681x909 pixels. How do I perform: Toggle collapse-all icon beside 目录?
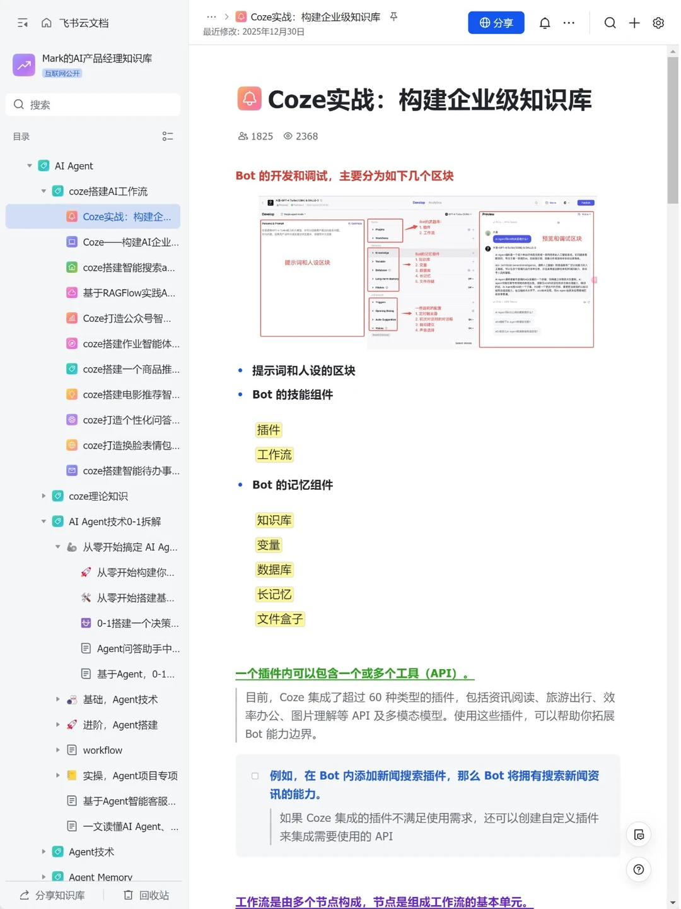pos(168,136)
